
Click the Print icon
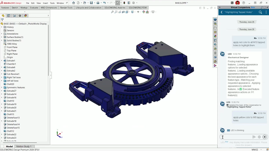click(98, 3)
